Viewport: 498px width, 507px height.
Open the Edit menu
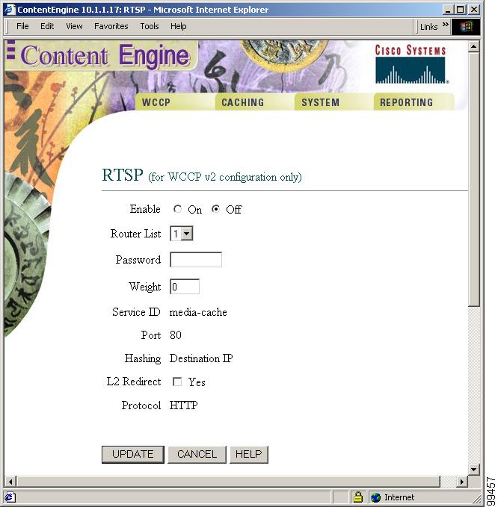(47, 26)
